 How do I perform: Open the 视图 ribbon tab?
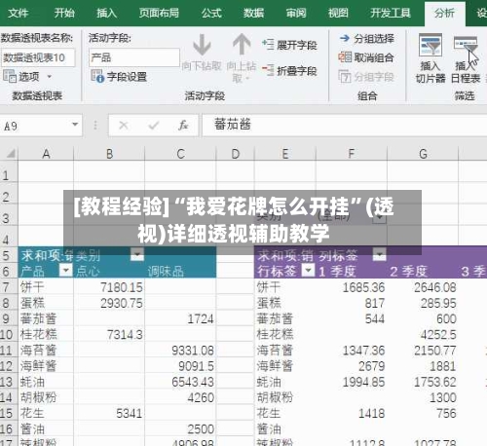click(338, 13)
